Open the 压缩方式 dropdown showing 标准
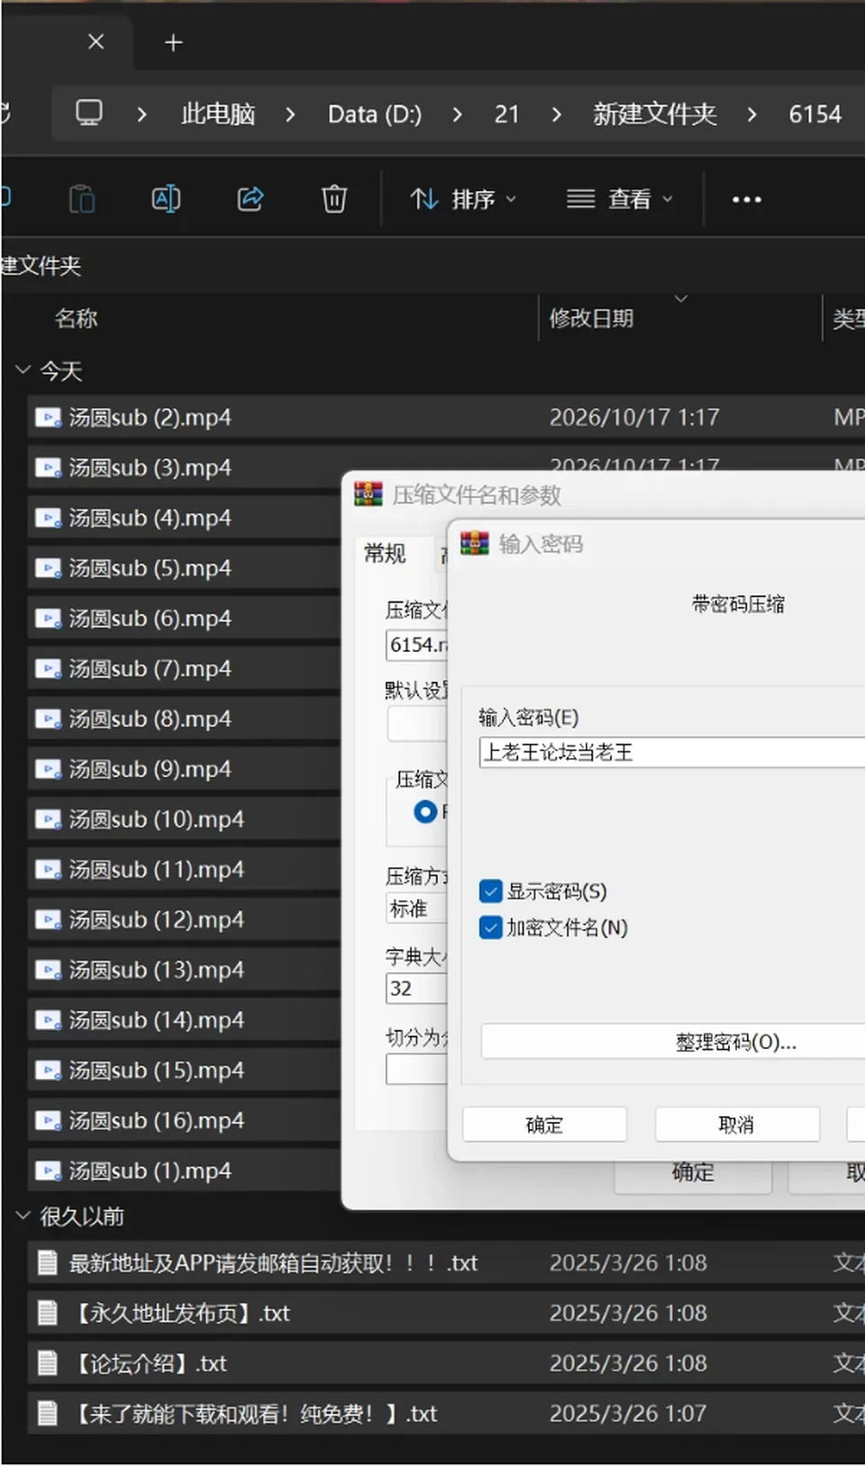 coord(417,909)
